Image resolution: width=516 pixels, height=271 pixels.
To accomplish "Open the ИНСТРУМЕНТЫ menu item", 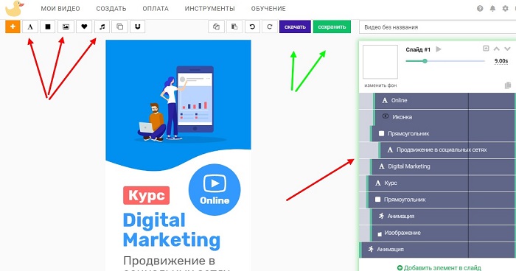I will point(209,9).
